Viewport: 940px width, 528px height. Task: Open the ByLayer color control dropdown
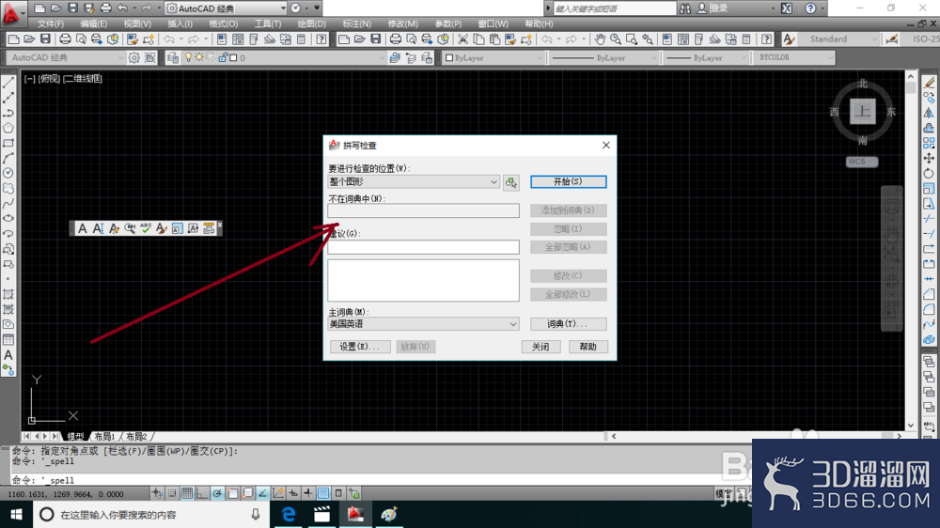[493, 58]
